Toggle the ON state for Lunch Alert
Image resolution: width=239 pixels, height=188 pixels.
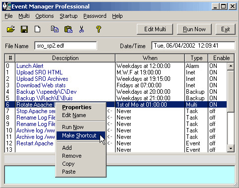[x=213, y=66]
